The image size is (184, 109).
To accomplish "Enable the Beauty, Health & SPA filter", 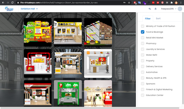I will coord(143,78).
